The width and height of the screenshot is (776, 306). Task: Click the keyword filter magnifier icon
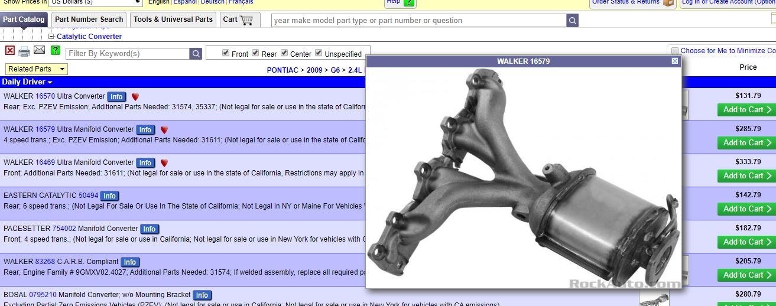[196, 54]
